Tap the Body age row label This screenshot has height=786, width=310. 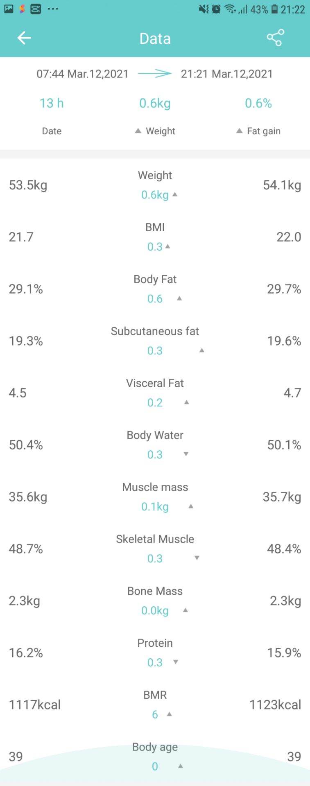click(x=155, y=747)
